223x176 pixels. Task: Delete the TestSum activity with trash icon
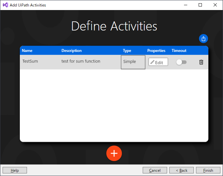[x=201, y=62]
